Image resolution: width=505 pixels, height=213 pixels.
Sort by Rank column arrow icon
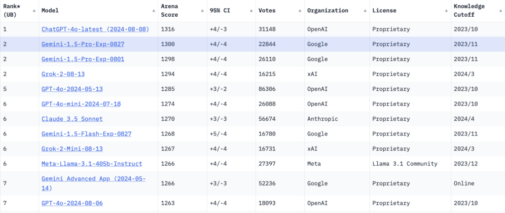pyautogui.click(x=34, y=11)
